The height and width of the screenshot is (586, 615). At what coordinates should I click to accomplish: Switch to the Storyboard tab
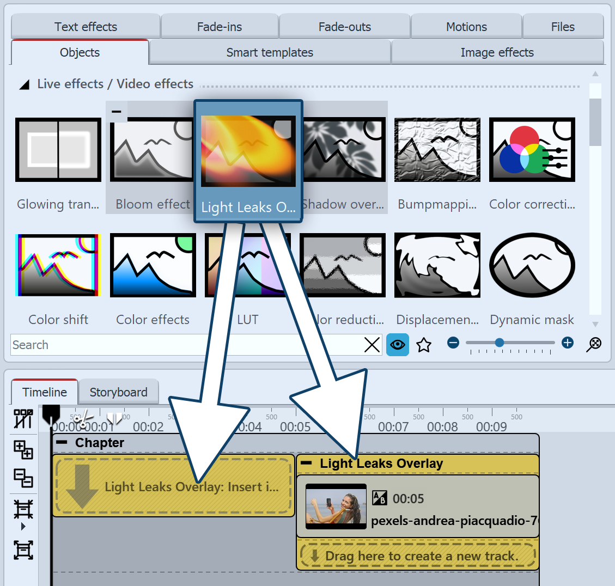coord(118,392)
